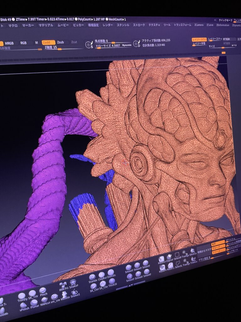The height and width of the screenshot is (322, 241).
Task: Open the テクスチャ menu
Action: [154, 25]
